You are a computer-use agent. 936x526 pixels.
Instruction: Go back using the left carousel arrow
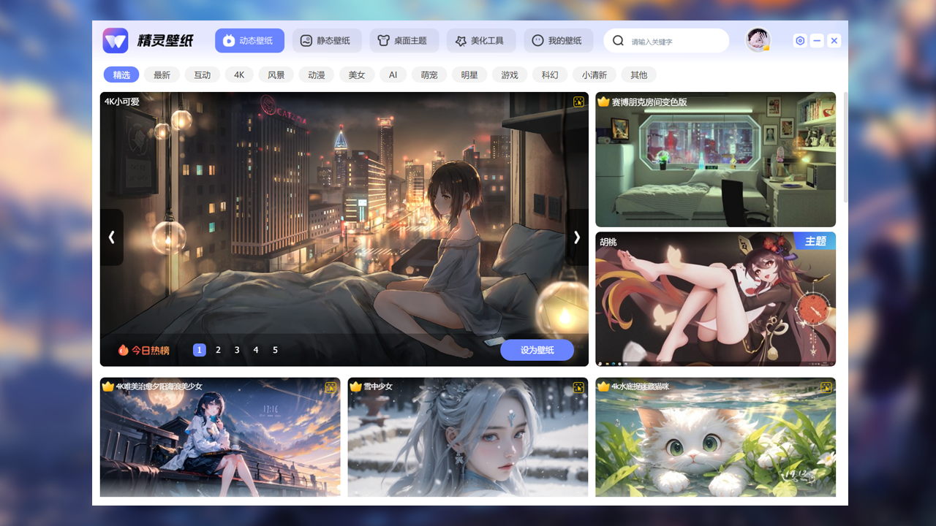[x=111, y=237]
